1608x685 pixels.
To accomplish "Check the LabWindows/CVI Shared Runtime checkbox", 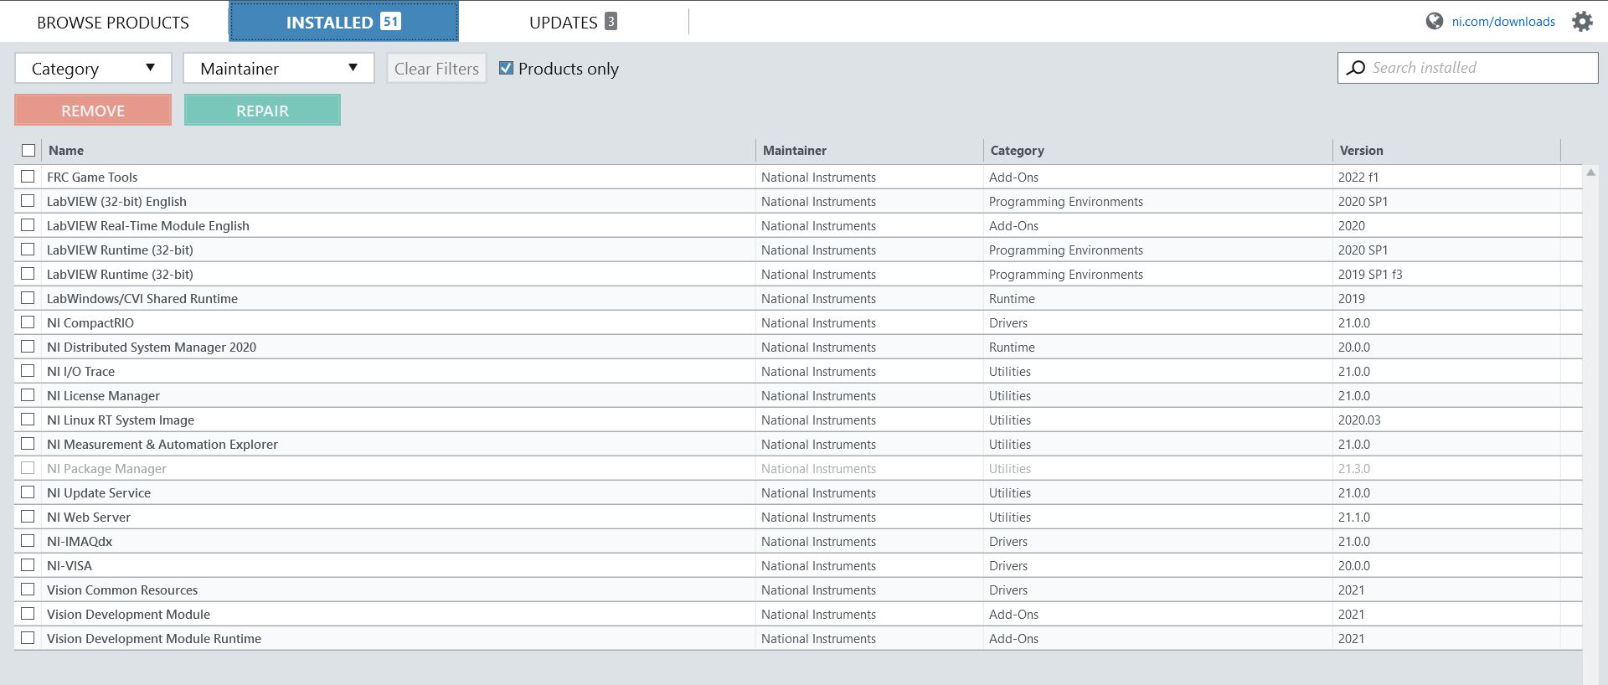I will coord(28,298).
